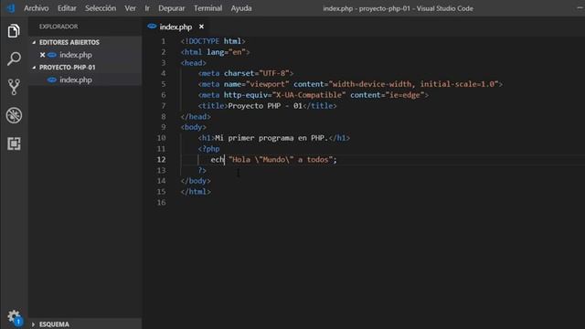Viewport: 585px width, 329px height.
Task: Open the Editar menu
Action: coord(67,8)
